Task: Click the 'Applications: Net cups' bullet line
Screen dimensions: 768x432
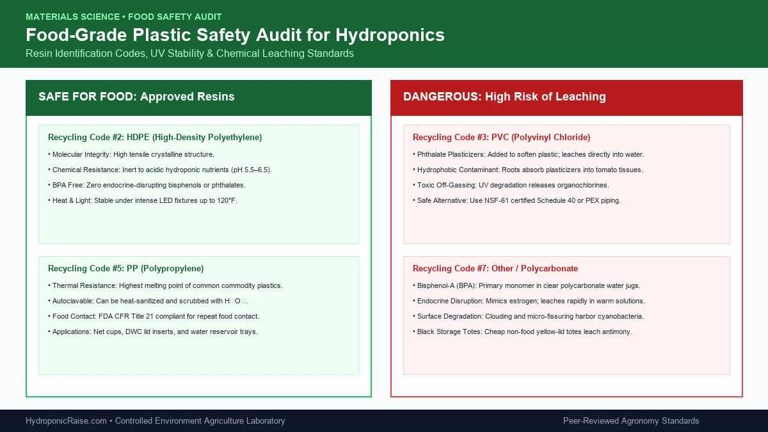Action: click(x=153, y=332)
